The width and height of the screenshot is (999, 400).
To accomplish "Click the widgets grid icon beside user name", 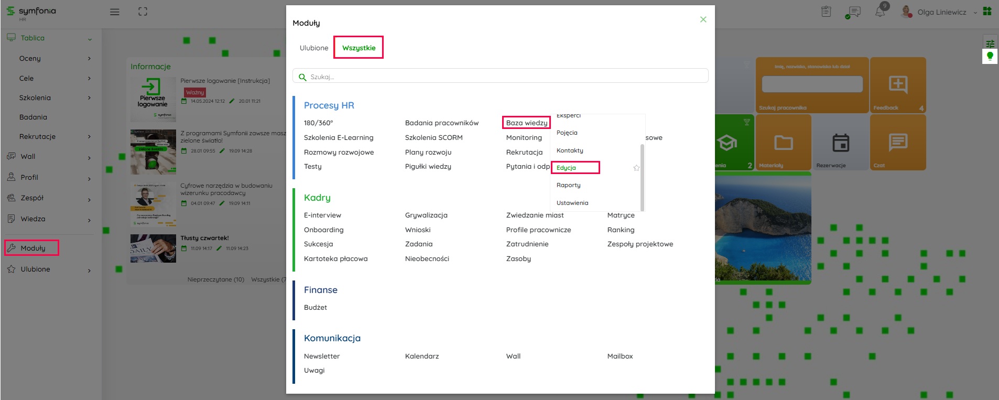I will pyautogui.click(x=987, y=12).
